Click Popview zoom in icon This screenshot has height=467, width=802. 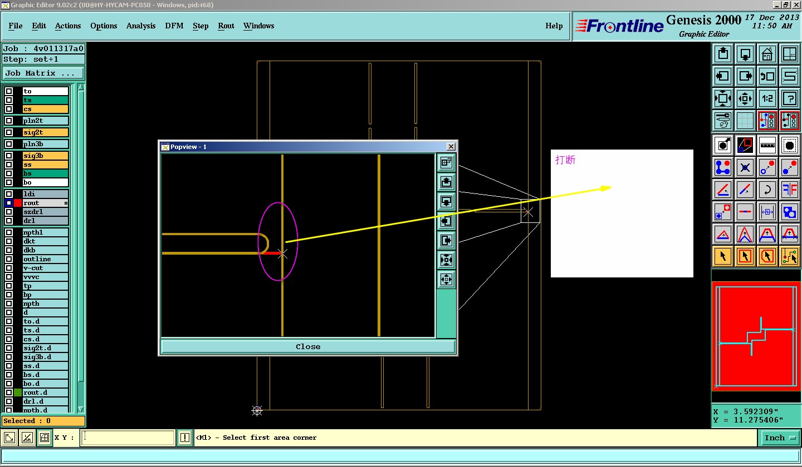pos(446,260)
